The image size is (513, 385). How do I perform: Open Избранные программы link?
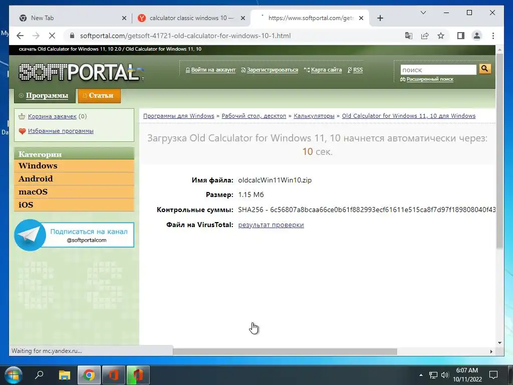61,131
